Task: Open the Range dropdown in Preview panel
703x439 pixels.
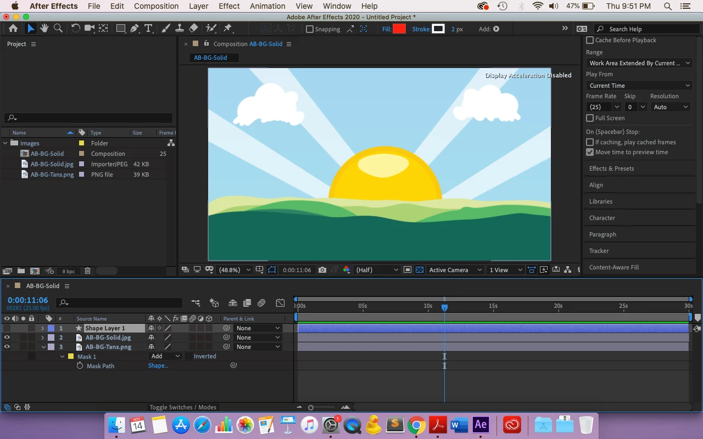Action: coord(639,63)
